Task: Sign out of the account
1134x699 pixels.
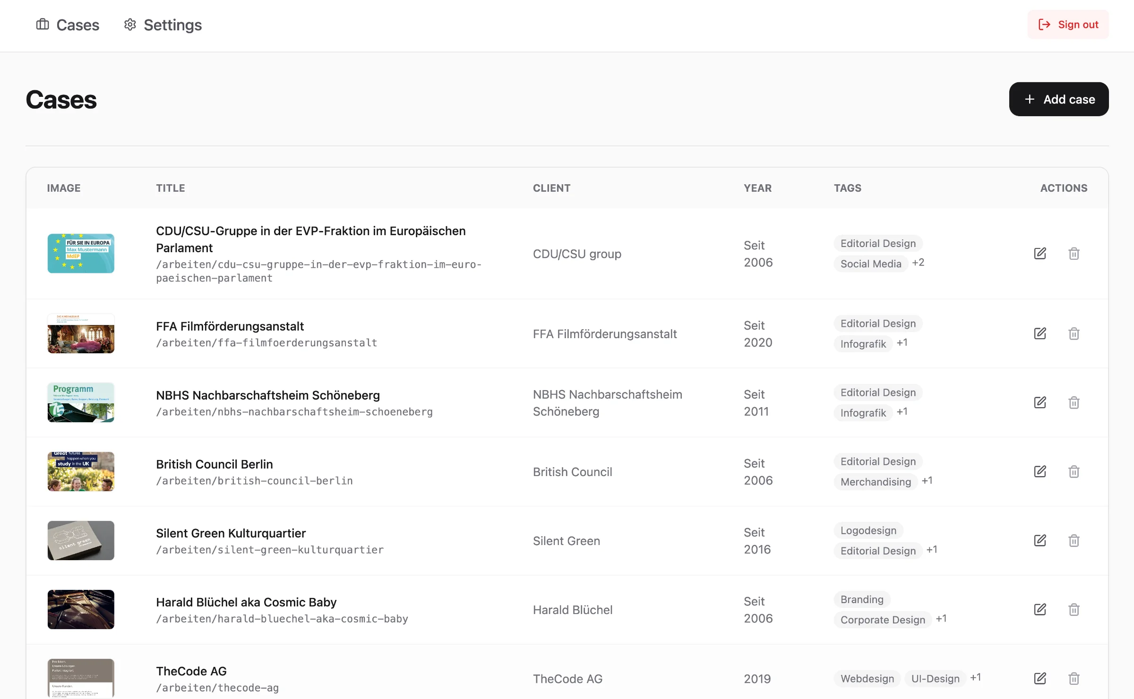Action: pyautogui.click(x=1068, y=25)
